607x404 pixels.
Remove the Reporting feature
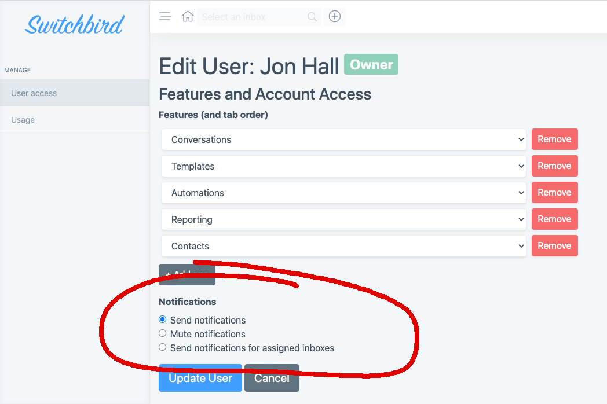554,219
